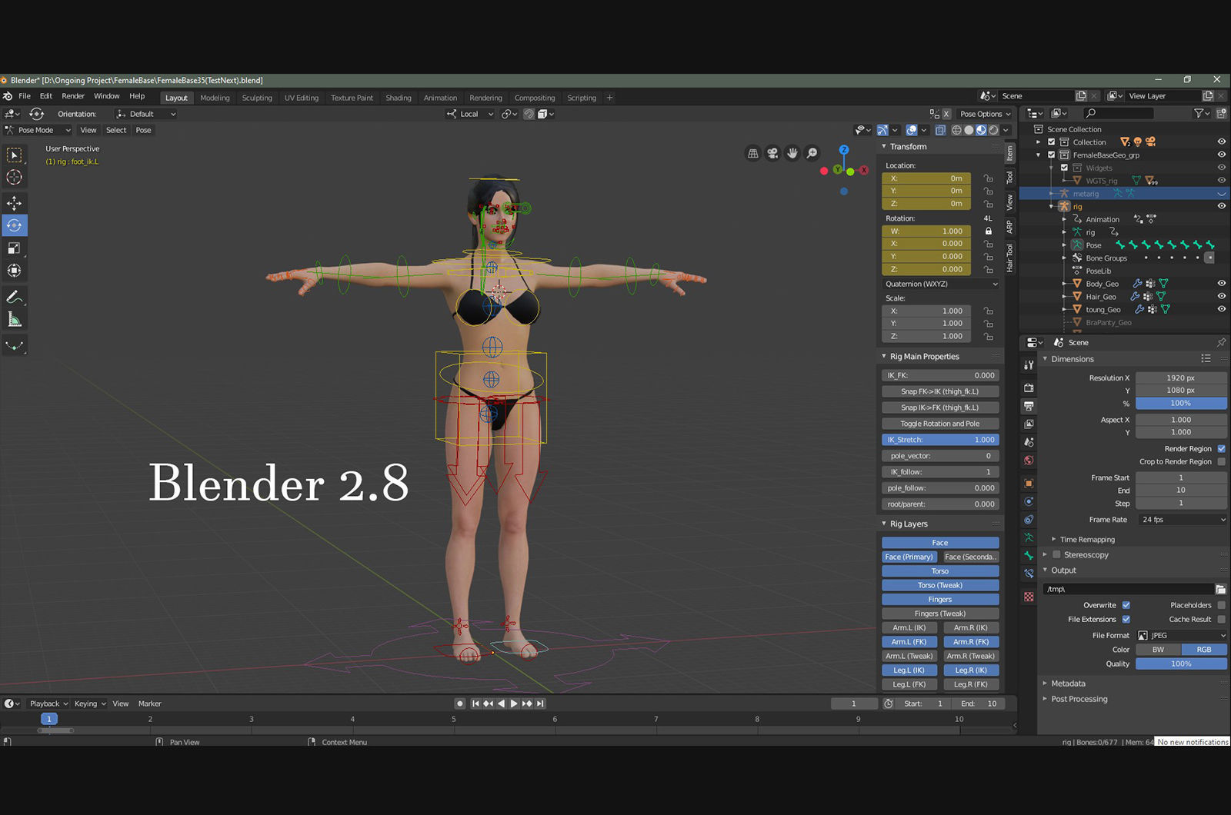Select the Breakdowner pose tool

[x=15, y=345]
